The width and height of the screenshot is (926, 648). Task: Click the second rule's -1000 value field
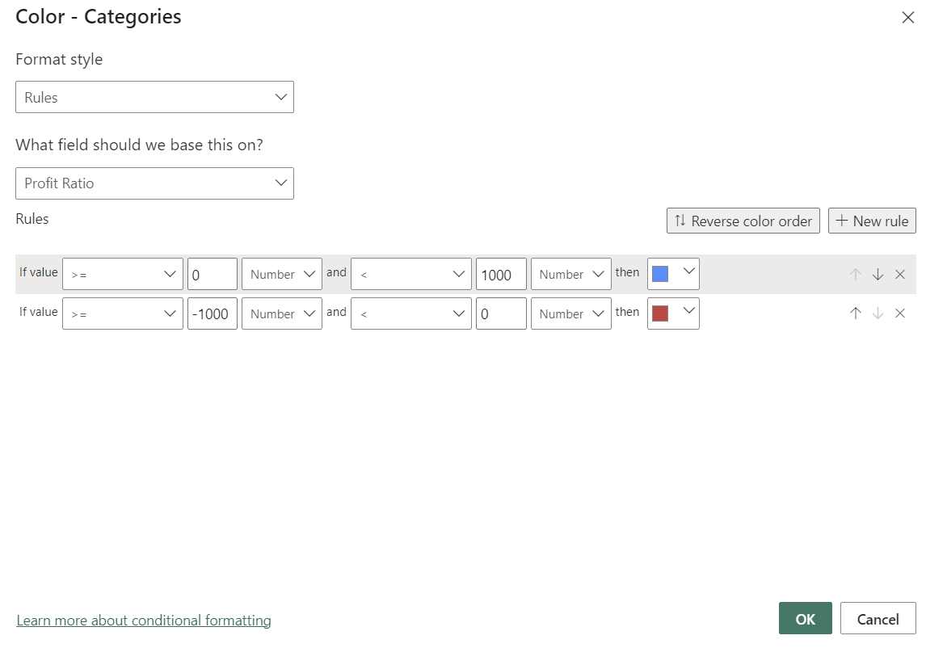pyautogui.click(x=213, y=313)
